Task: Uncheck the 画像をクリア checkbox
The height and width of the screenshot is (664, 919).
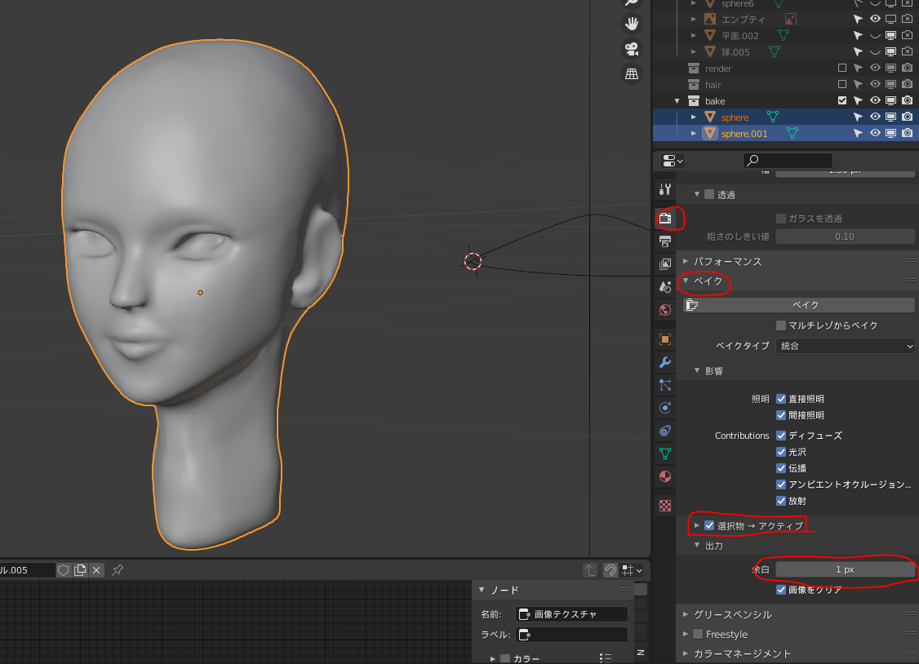Action: point(781,590)
